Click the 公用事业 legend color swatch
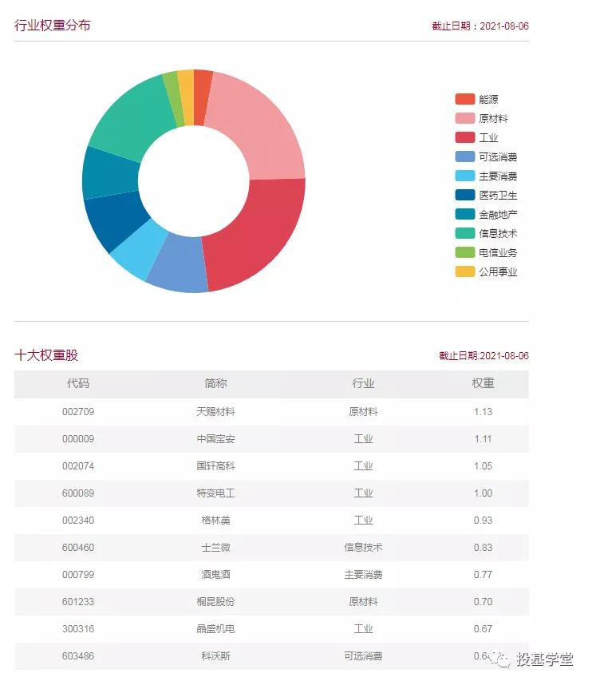Screen dimensions: 592x685 464,271
